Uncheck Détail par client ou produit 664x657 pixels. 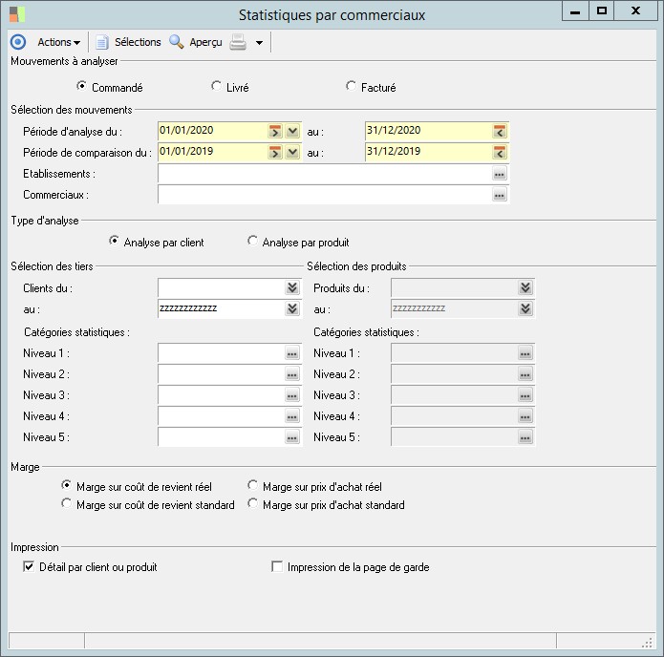click(x=29, y=567)
